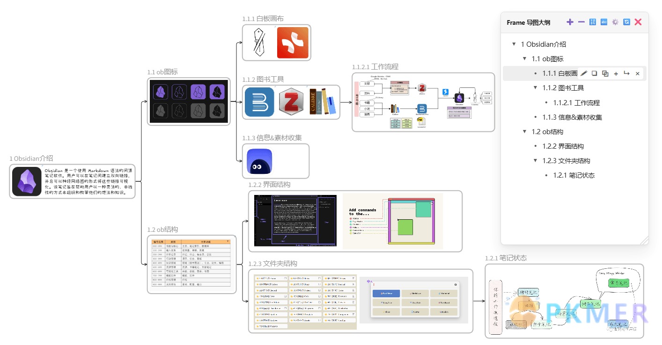Collapse the 1.2 ob结构 outline branch triangle
Image resolution: width=662 pixels, height=345 pixels.
point(525,132)
